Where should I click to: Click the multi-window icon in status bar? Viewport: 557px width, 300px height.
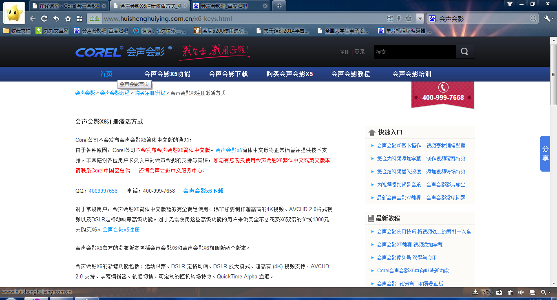[532, 292]
